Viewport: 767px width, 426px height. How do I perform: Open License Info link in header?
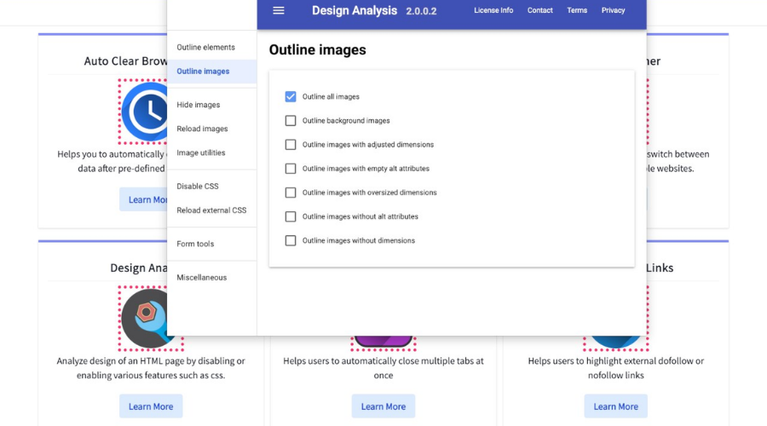493,10
